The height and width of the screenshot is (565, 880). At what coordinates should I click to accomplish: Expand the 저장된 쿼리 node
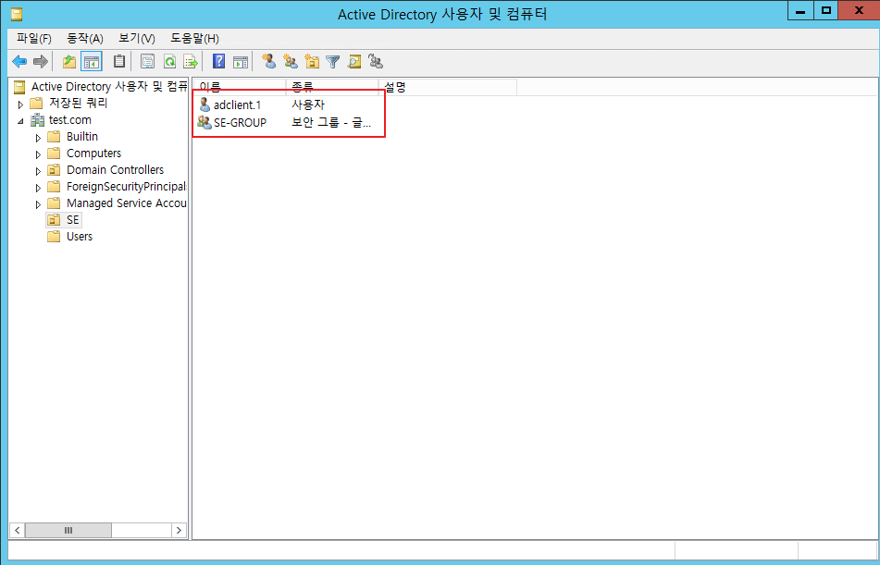20,104
